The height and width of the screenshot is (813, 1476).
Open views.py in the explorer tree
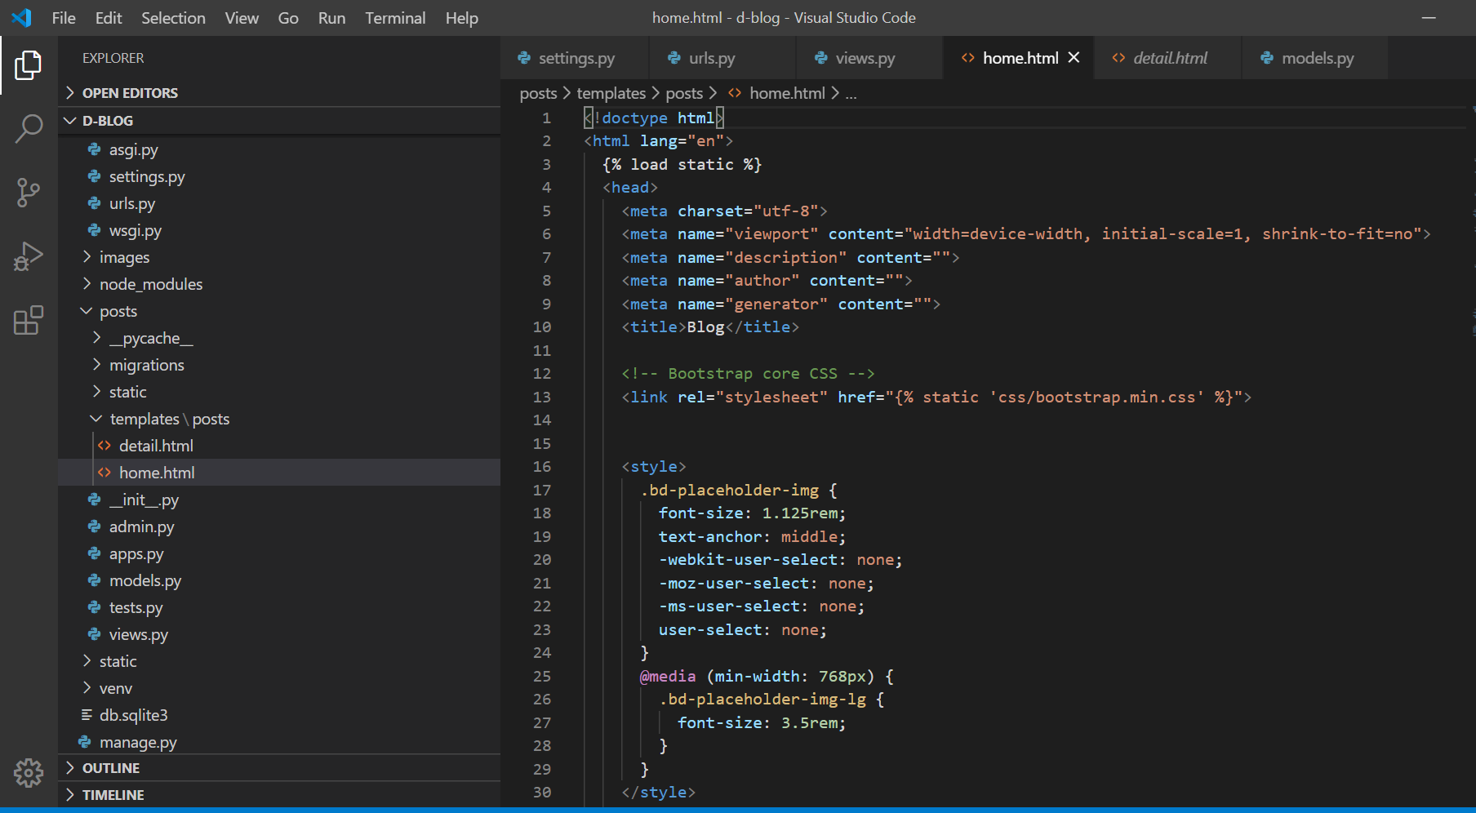139,634
